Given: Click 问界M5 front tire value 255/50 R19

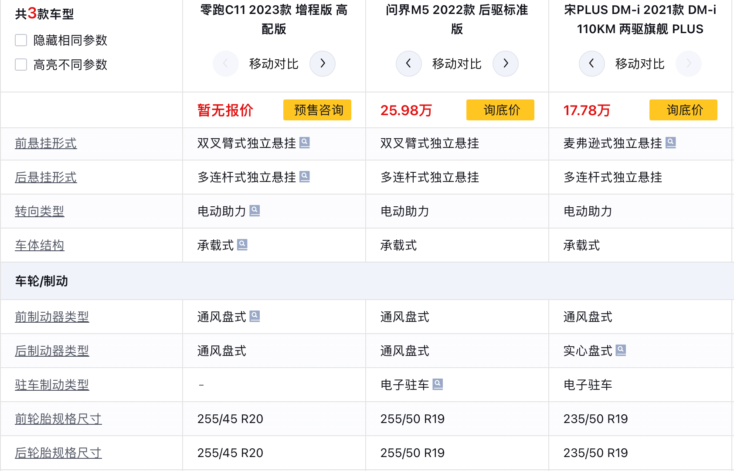Looking at the screenshot, I should click(x=412, y=419).
